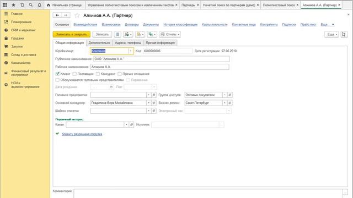Open Еще menu in command bar
Image resolution: width=353 pixels, height=198 pixels.
point(331,34)
